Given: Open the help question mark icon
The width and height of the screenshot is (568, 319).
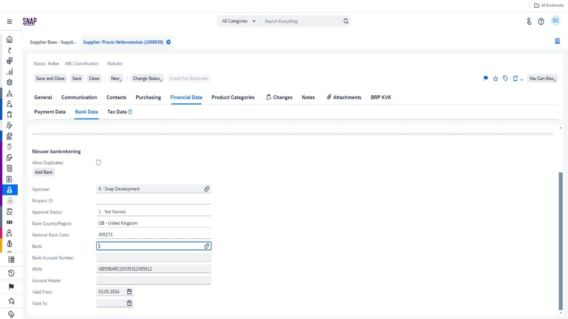Looking at the screenshot, I should (541, 21).
